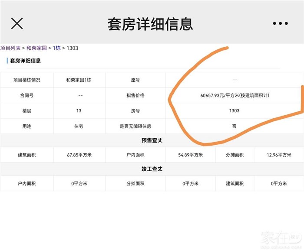Click the floor value 13
Viewport: 304px width, 250px height.
coord(79,111)
